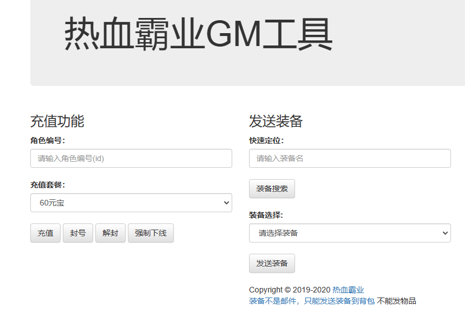This screenshot has width=465, height=311.
Task: Click the 发送装备 section heading
Action: point(276,121)
